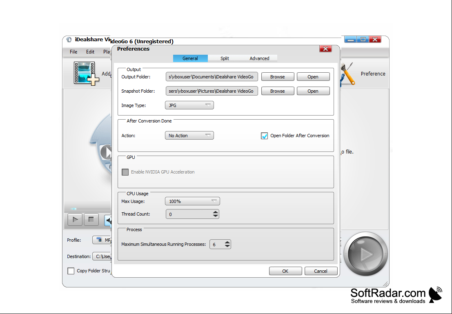Toggle Open Folder After Conversion checkbox

pos(264,136)
